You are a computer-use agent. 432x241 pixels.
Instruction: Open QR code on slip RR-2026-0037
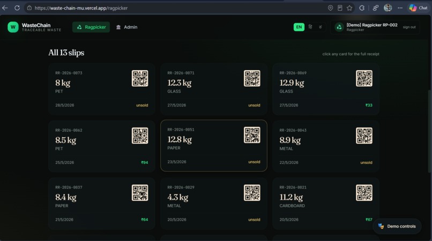tap(140, 192)
